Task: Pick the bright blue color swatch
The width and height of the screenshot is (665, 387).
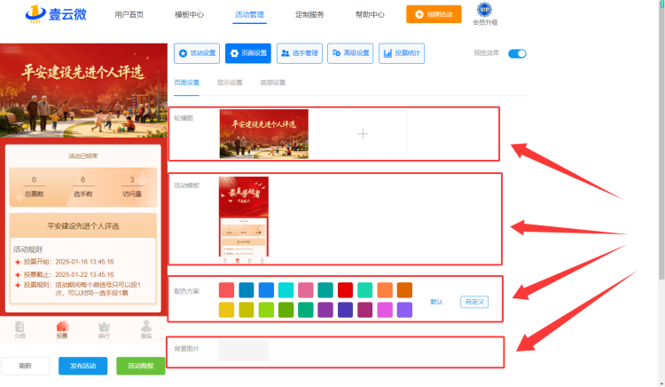Action: tap(266, 290)
